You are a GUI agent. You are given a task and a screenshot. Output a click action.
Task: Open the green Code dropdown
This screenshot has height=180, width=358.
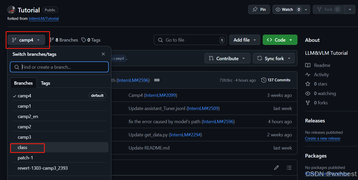[x=280, y=40]
